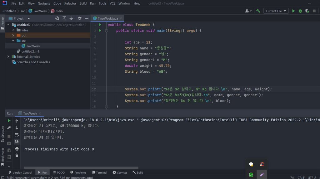Select untitled2.iml in the project tree
320x179 pixels.
point(30,51)
